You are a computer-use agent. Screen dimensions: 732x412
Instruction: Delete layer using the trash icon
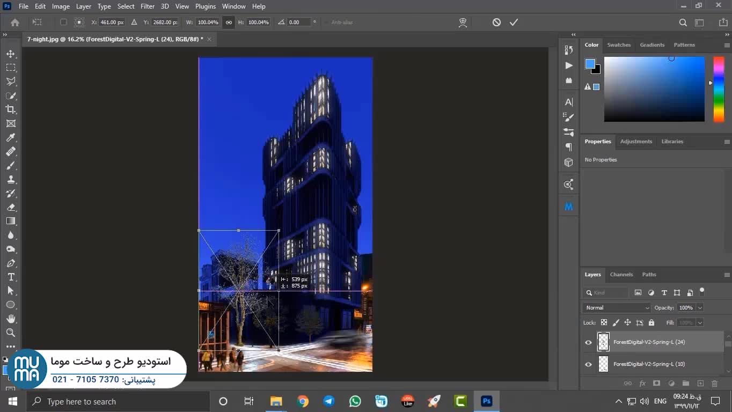714,384
